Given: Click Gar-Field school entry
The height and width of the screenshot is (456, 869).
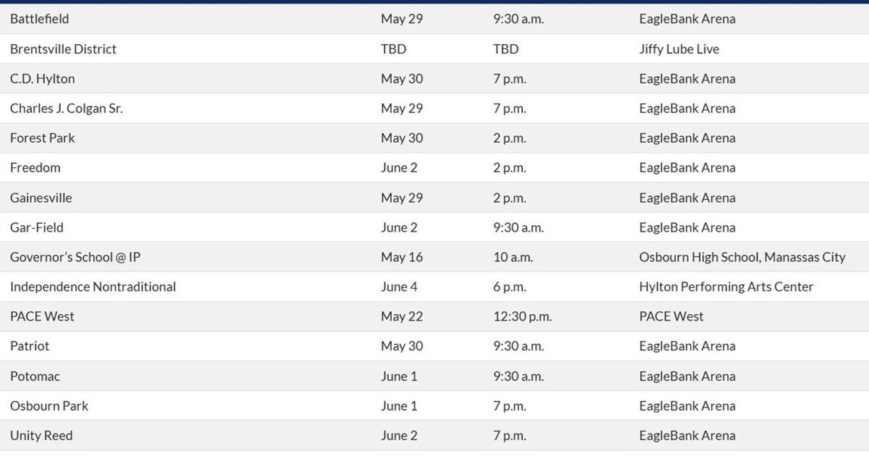Looking at the screenshot, I should [37, 227].
